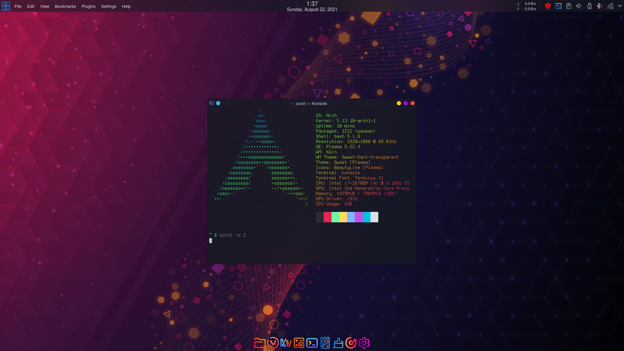The image size is (624, 351).
Task: Click the purple maximize dot in Konsole
Action: (406, 103)
